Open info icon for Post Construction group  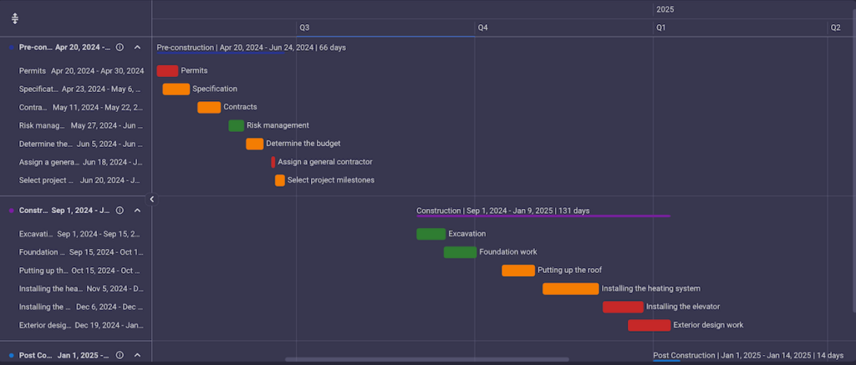(120, 355)
